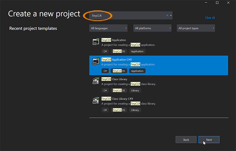
Task: Maximize the Create a new project window
Action: point(217,3)
